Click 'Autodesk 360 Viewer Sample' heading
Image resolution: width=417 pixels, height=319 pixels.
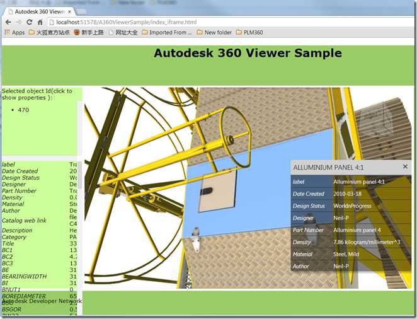(x=248, y=53)
